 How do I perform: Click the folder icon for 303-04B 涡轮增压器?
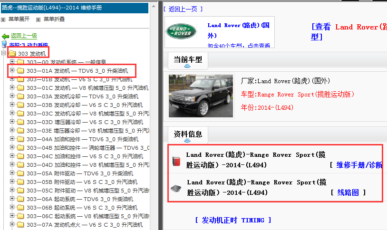pos(20,148)
